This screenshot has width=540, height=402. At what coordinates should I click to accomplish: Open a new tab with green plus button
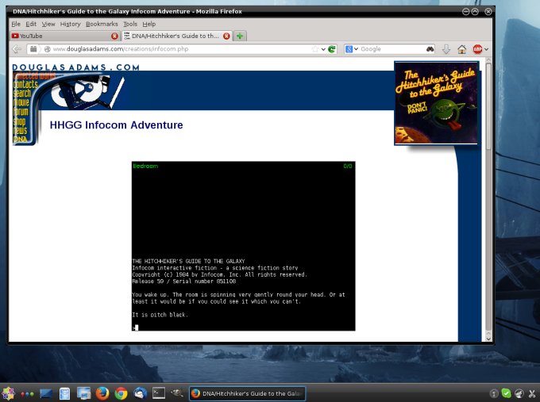pyautogui.click(x=240, y=36)
